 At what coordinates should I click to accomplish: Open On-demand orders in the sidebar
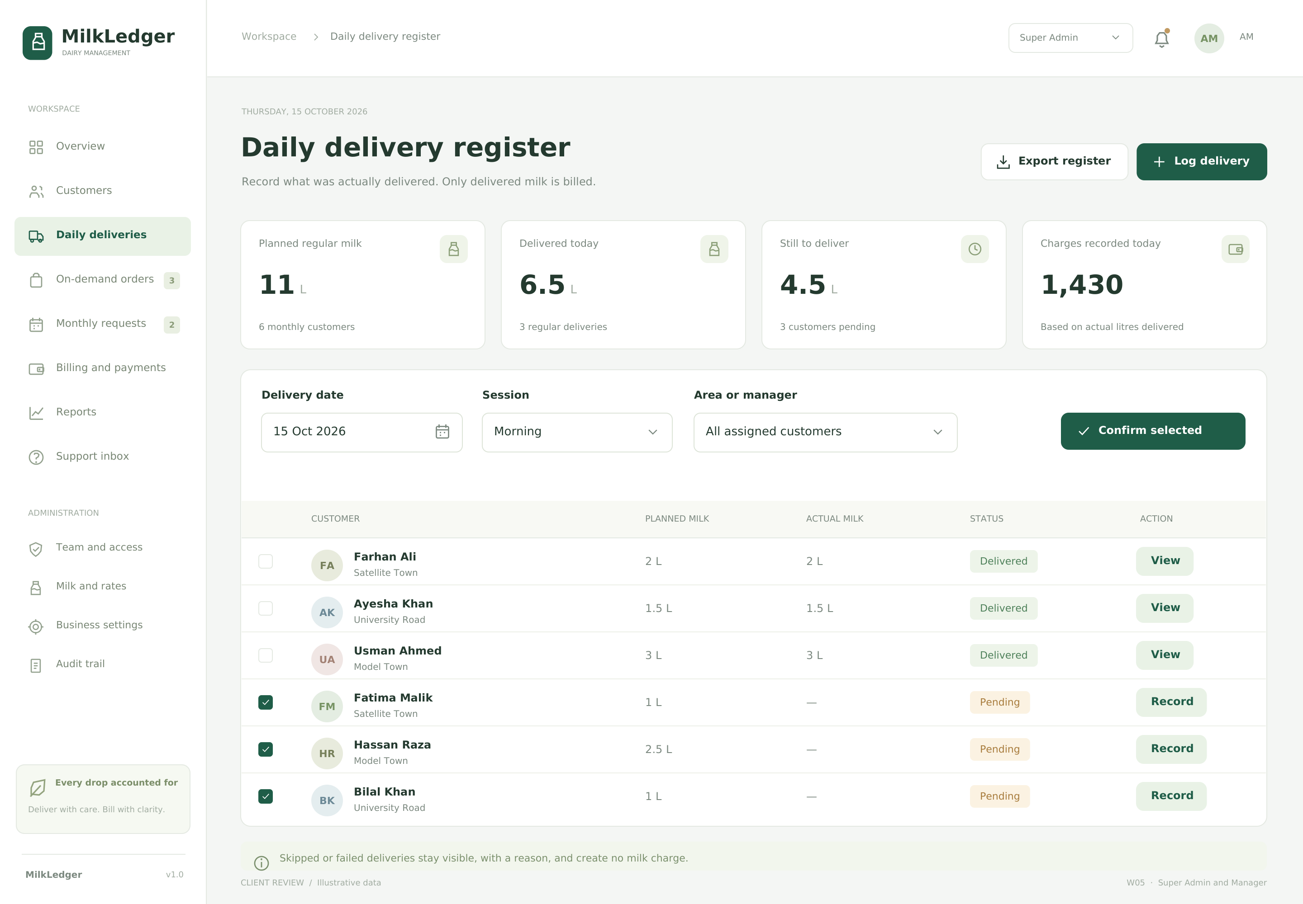(x=103, y=280)
